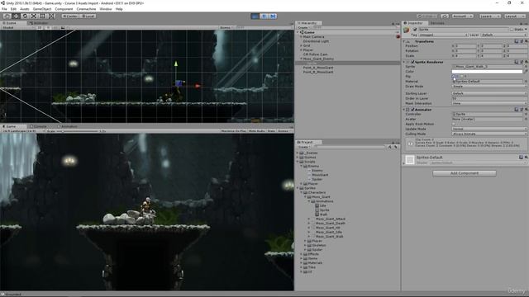Select the Move tool in the toolbar
This screenshot has height=297, width=529.
16,16
